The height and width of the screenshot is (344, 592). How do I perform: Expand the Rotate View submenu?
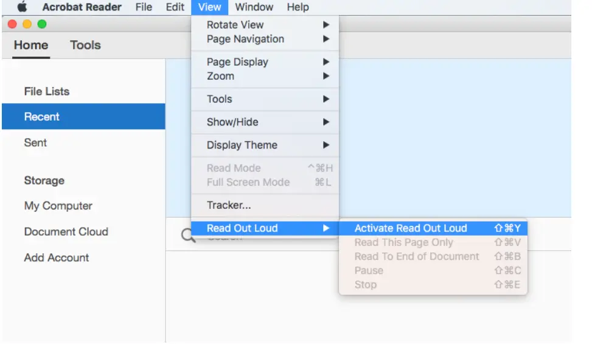265,24
